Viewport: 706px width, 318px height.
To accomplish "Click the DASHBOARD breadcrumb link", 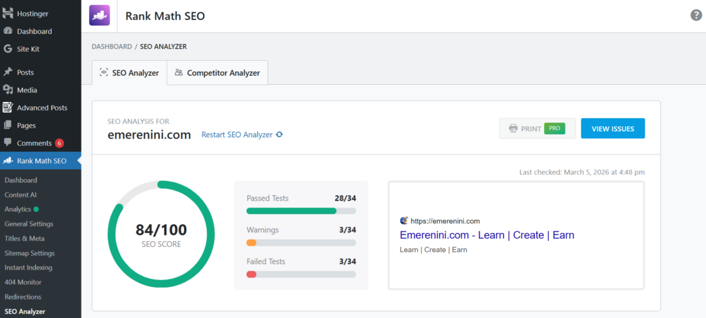I will click(112, 46).
